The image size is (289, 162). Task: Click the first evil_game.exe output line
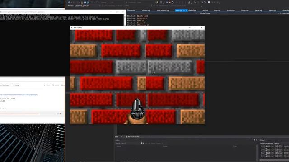pyautogui.click(x=275, y=146)
